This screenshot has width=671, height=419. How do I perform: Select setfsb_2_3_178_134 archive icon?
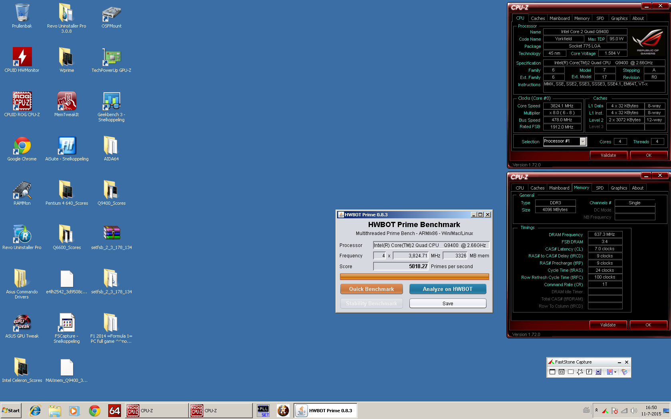point(111,237)
